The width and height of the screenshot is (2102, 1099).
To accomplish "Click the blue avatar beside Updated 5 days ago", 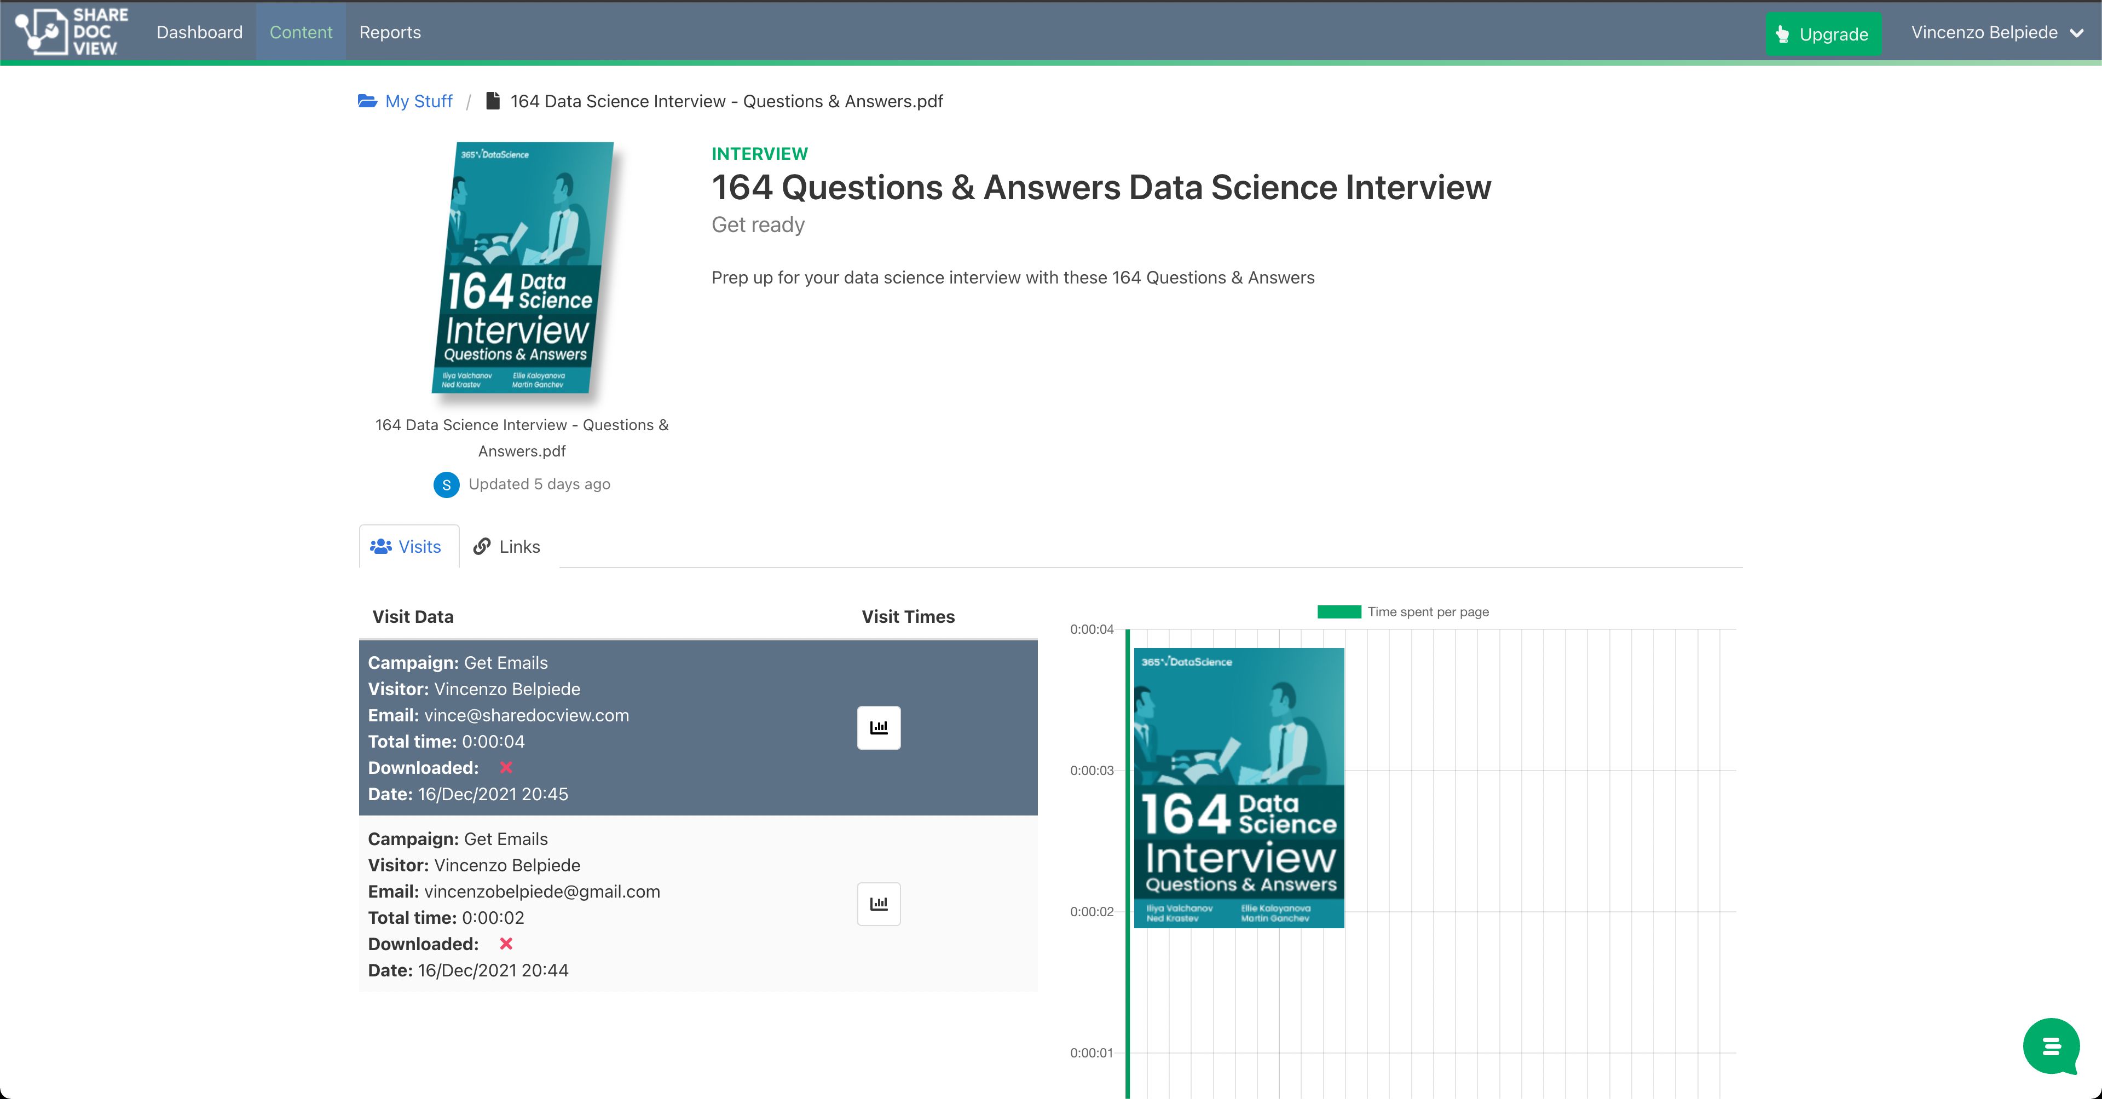I will 446,484.
